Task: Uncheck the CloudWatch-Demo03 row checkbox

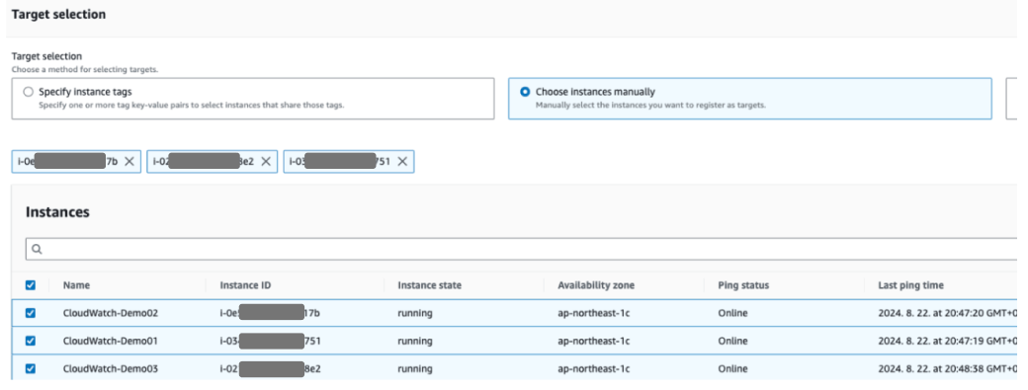Action: pos(31,368)
